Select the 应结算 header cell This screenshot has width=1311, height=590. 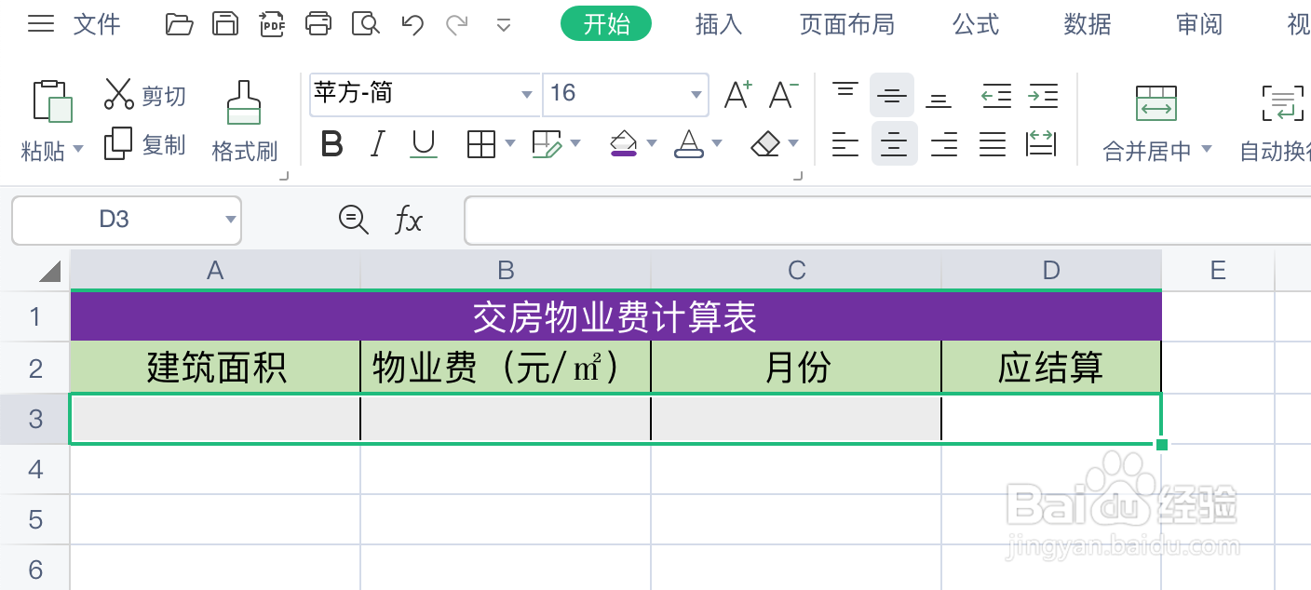pos(1051,368)
